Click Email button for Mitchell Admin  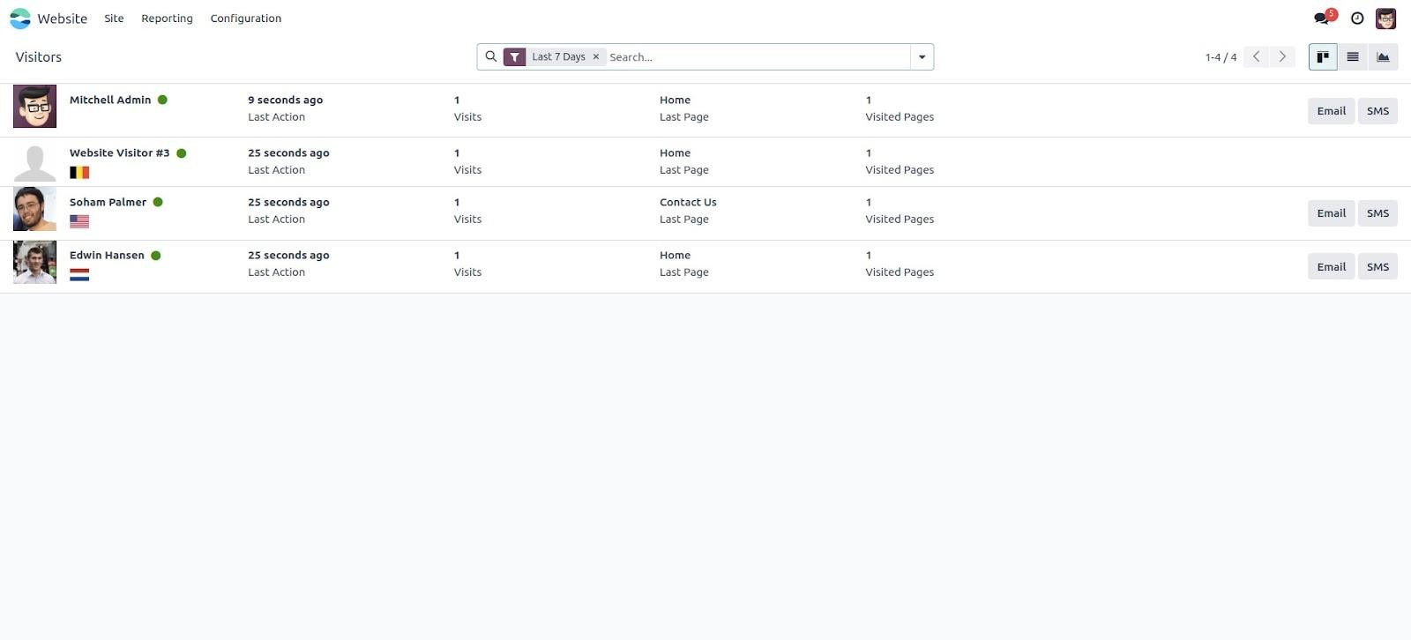(x=1331, y=110)
